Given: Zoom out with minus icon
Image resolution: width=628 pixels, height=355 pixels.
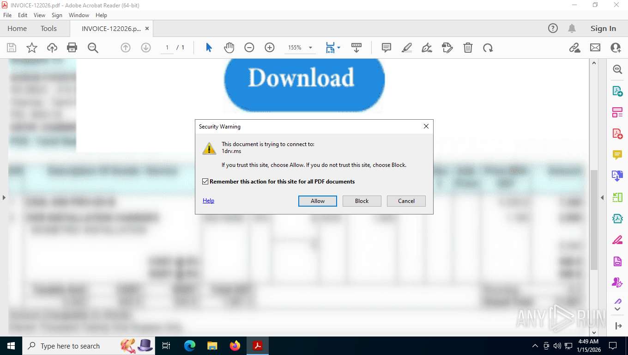Looking at the screenshot, I should pyautogui.click(x=249, y=48).
